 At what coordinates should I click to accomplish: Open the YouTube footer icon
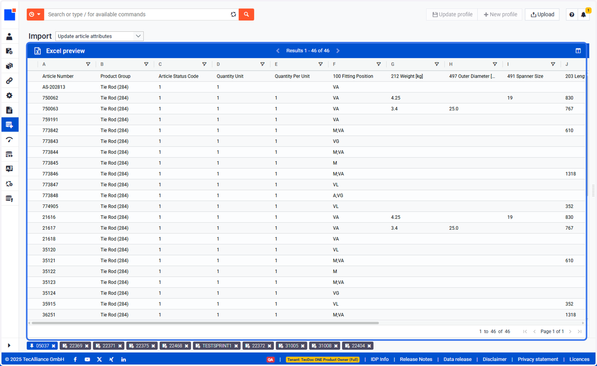point(88,360)
